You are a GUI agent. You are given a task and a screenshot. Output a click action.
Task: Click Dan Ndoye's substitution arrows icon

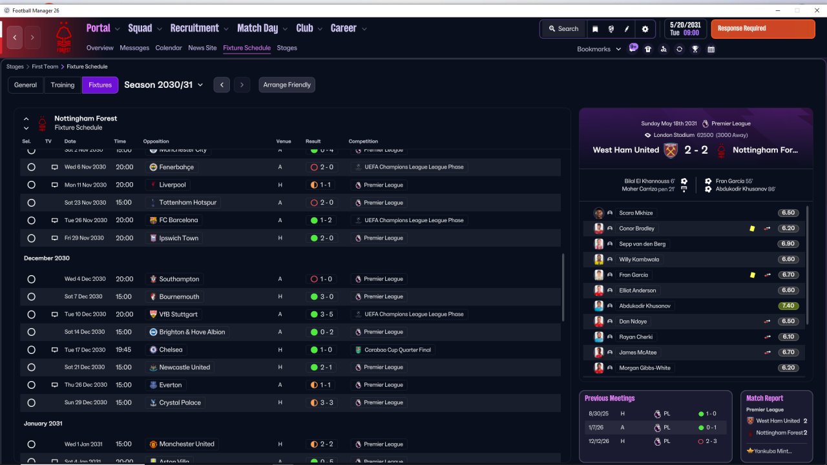[x=768, y=322]
